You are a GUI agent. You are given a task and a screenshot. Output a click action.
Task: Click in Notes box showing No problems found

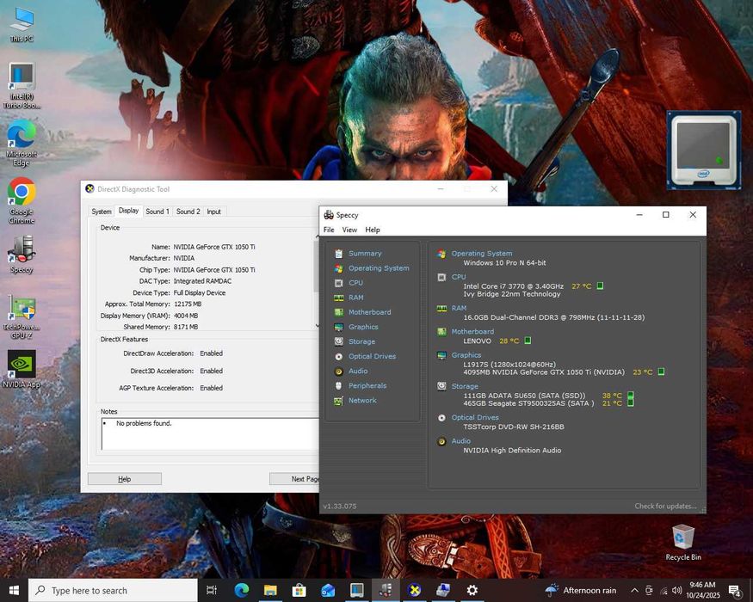pyautogui.click(x=210, y=434)
